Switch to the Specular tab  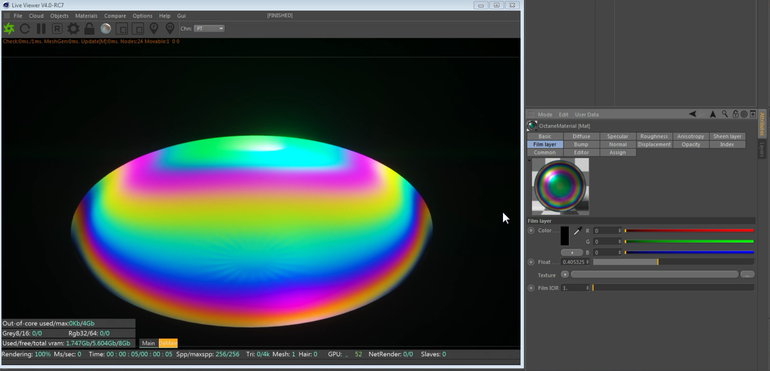(x=617, y=136)
